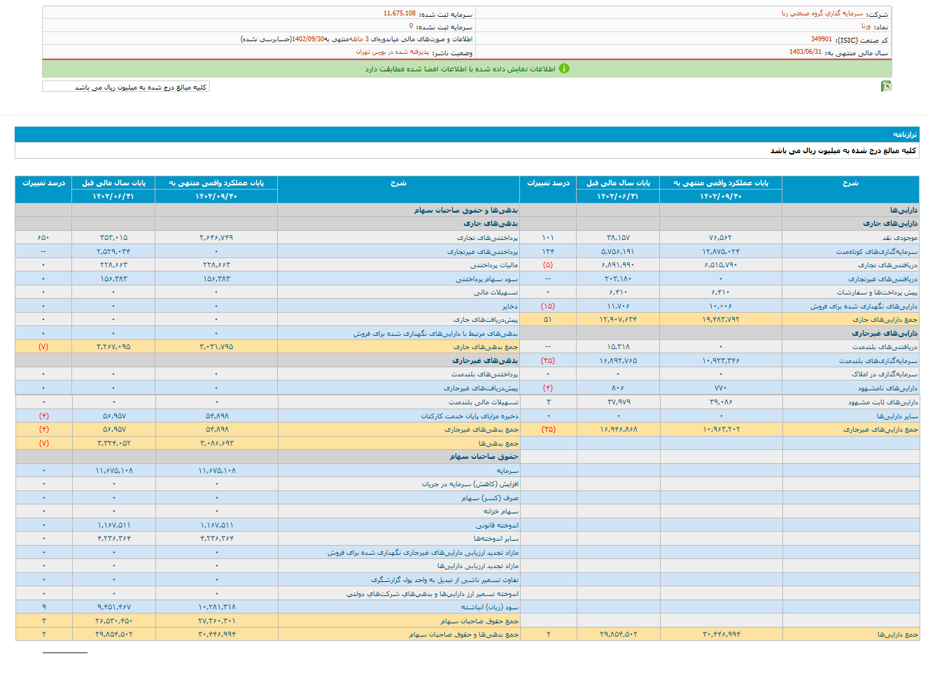This screenshot has height=680, width=935.
Task: Click the symbol value ورنا
Action: click(866, 26)
